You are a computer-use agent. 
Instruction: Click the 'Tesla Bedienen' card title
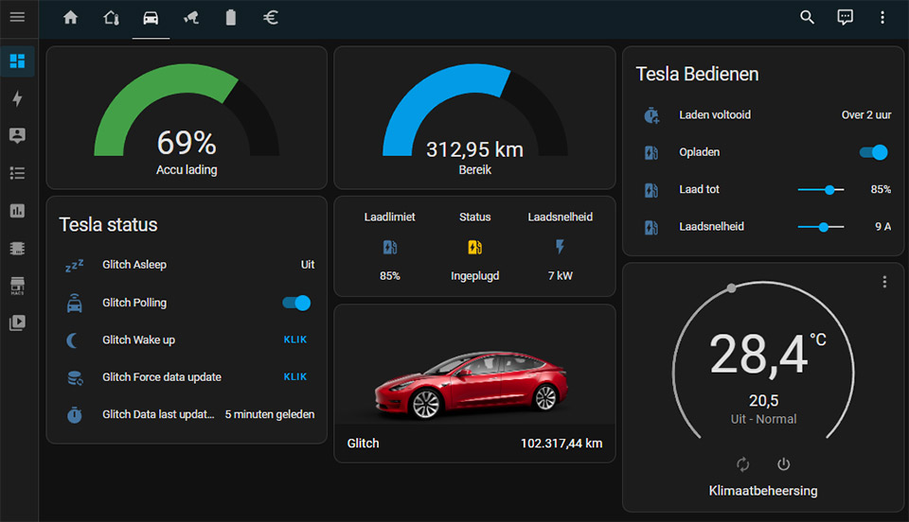coord(697,74)
